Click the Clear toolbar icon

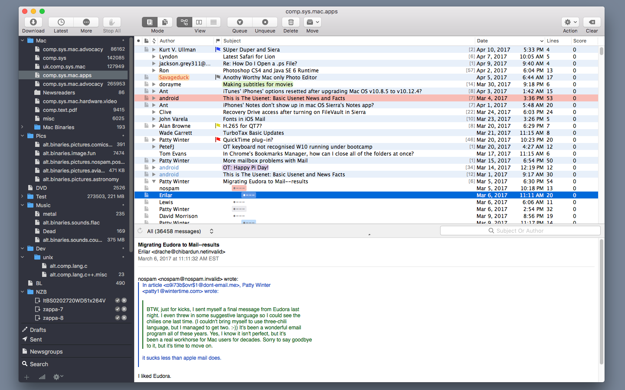pyautogui.click(x=592, y=22)
